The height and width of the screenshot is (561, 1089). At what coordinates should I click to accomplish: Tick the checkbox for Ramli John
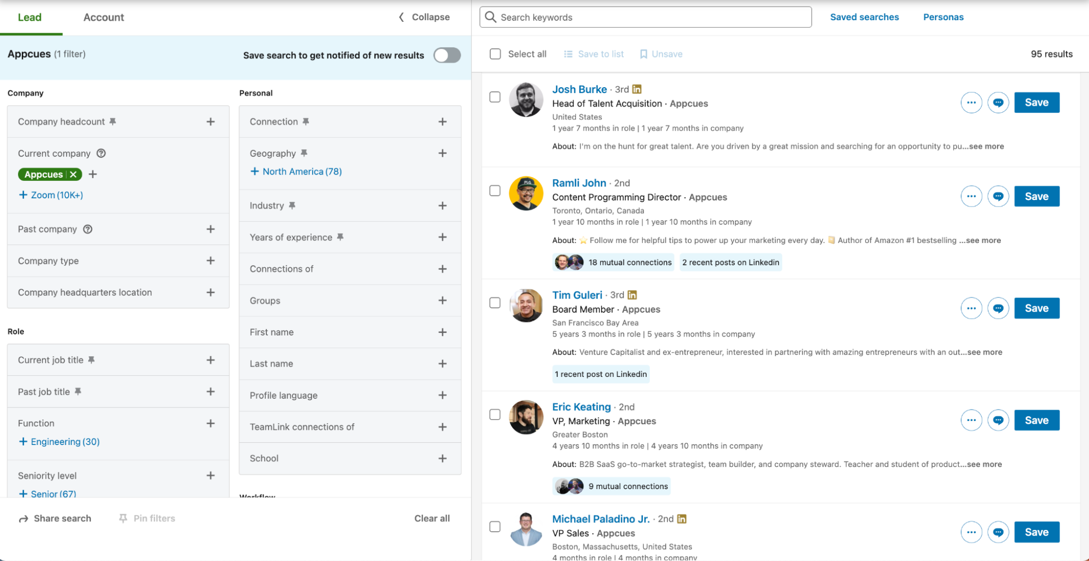coord(495,191)
